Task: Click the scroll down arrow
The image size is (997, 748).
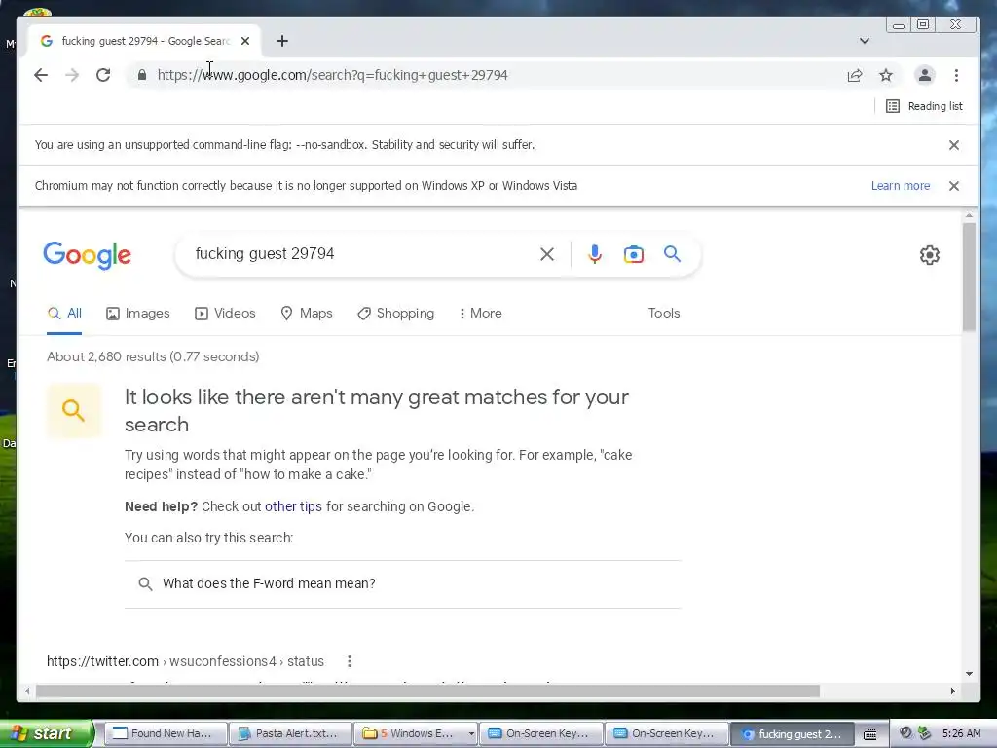Action: 969,674
